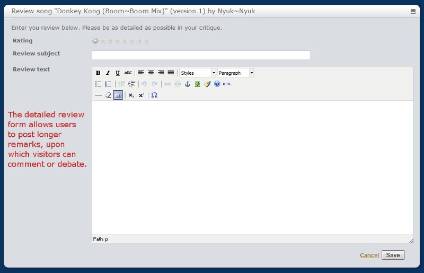The image size is (424, 273).
Task: Remove formatting with eraser icon
Action: [x=108, y=95]
